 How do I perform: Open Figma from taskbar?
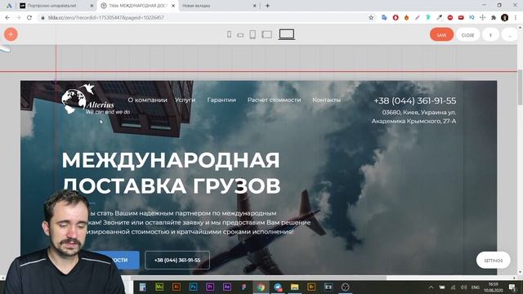pyautogui.click(x=244, y=287)
